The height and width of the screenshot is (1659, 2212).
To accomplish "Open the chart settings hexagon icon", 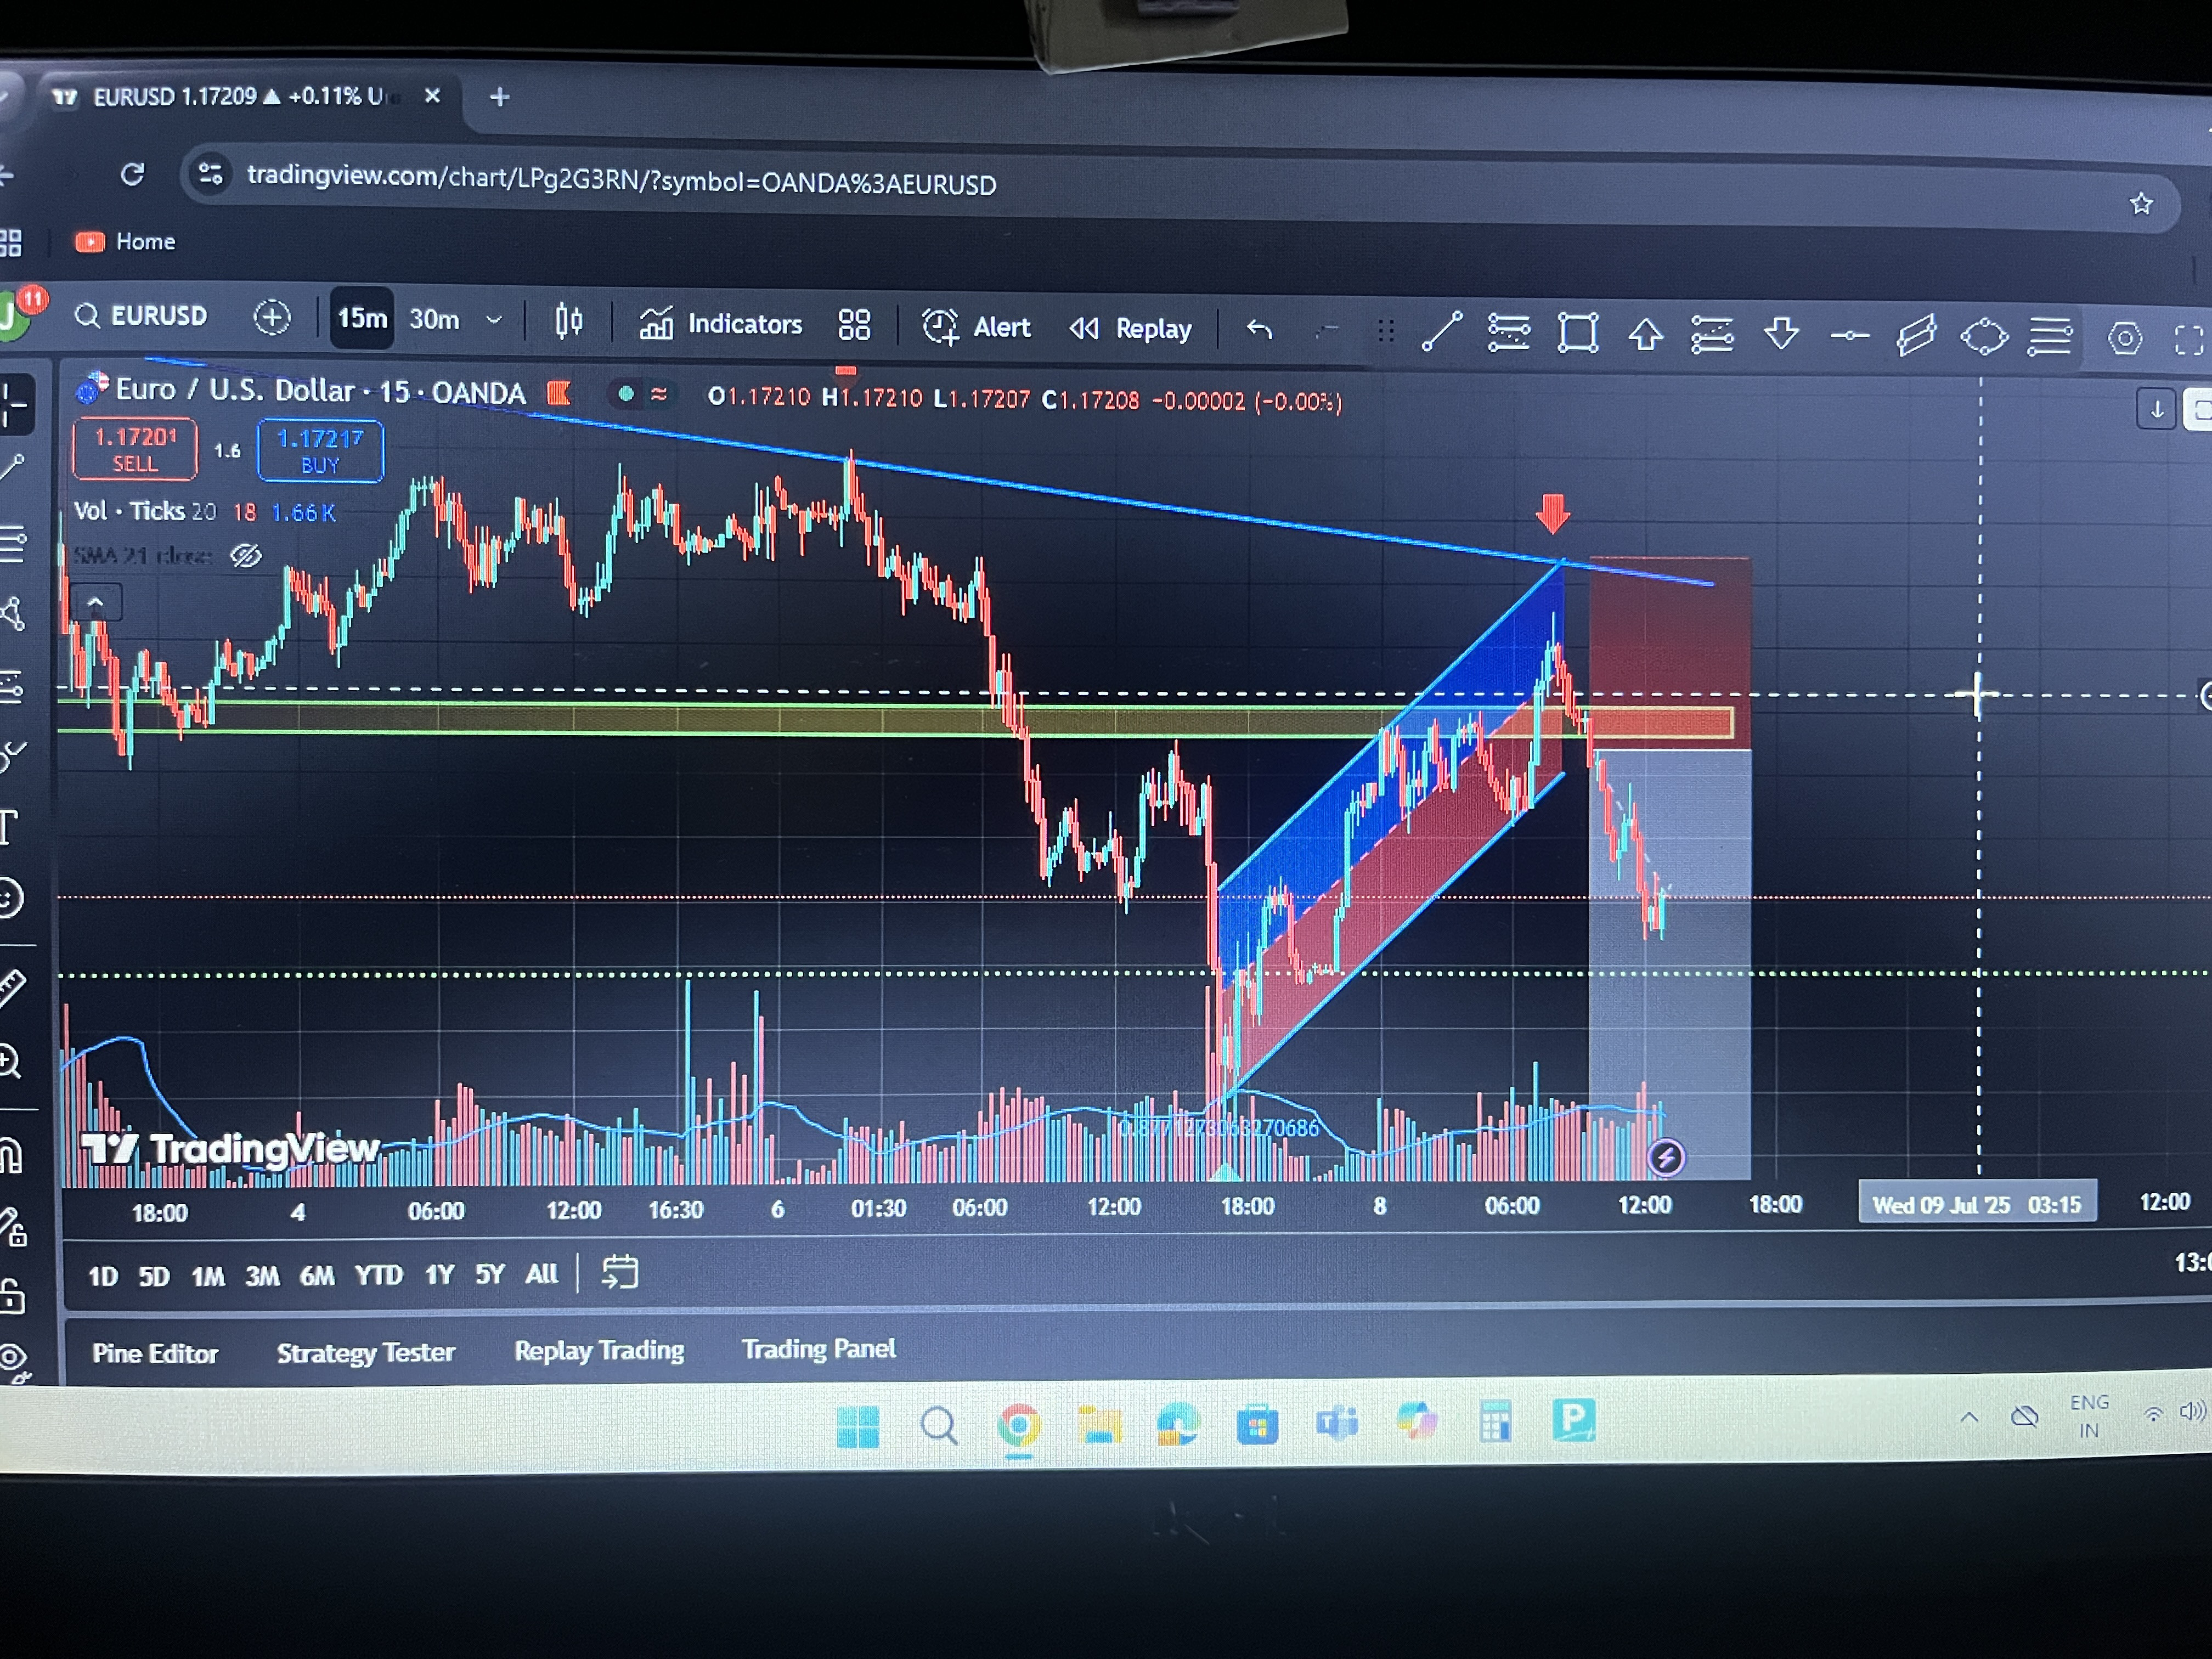I will click(x=2125, y=339).
